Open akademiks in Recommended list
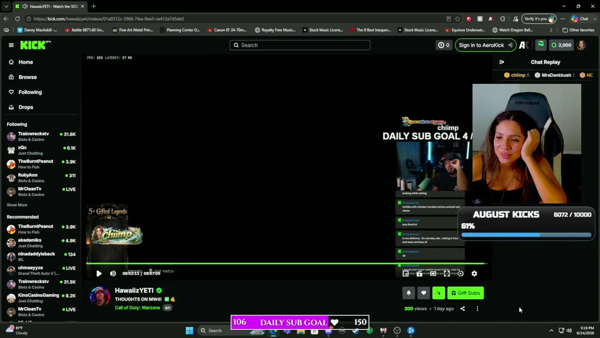 coord(40,243)
